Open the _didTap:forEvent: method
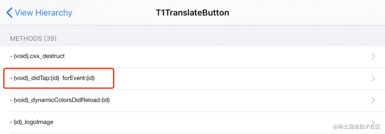 point(192,78)
